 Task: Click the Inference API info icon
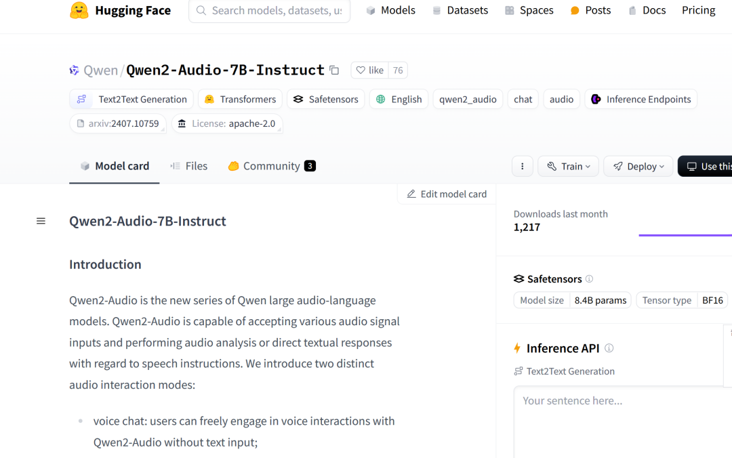609,348
